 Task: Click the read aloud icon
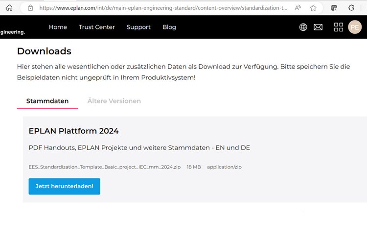pyautogui.click(x=298, y=8)
